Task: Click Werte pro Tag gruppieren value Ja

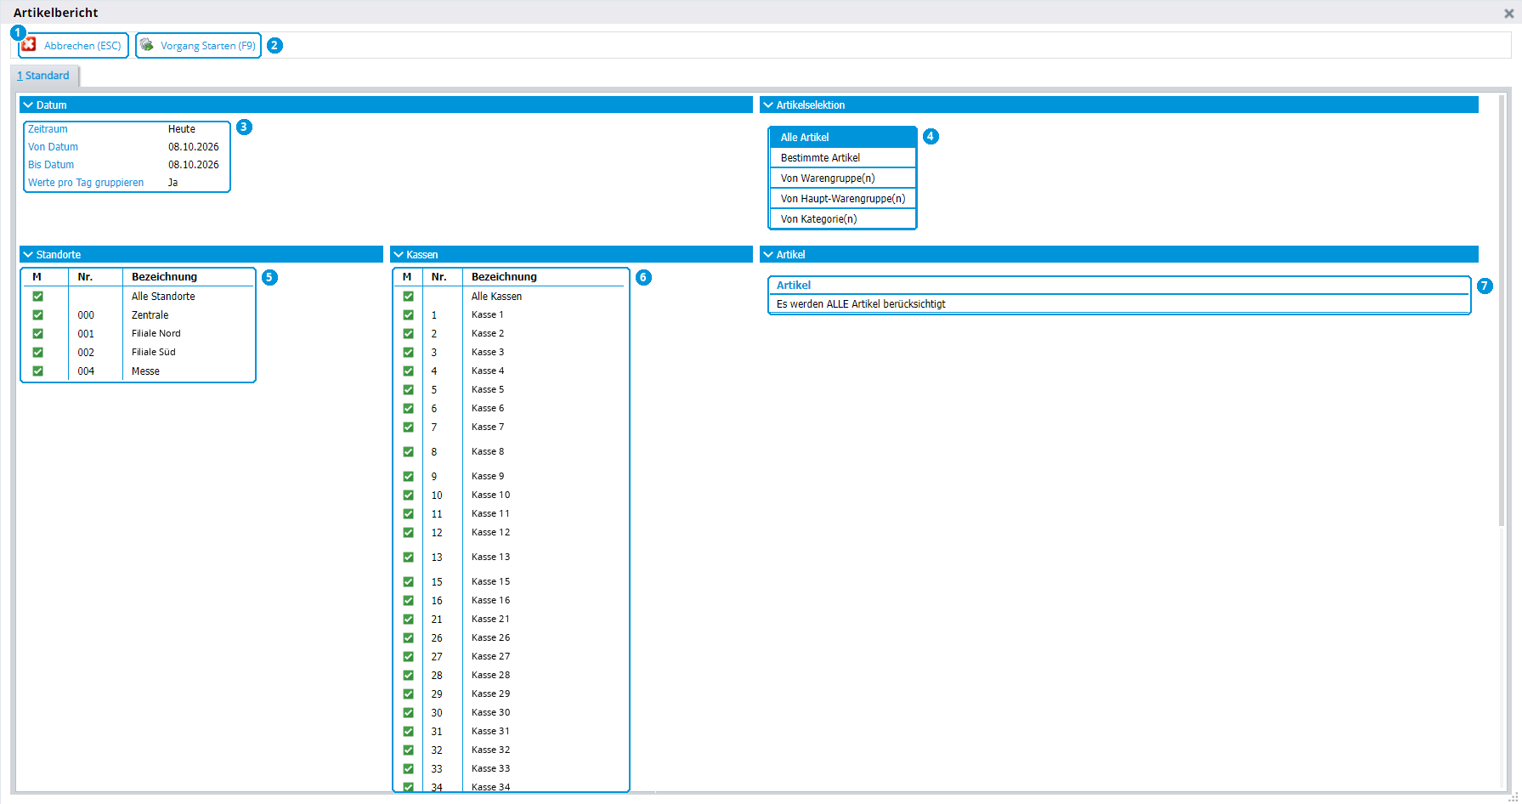Action: tap(173, 183)
